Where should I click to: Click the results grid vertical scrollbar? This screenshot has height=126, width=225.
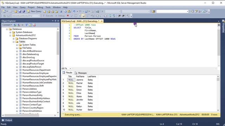[x=218, y=79]
